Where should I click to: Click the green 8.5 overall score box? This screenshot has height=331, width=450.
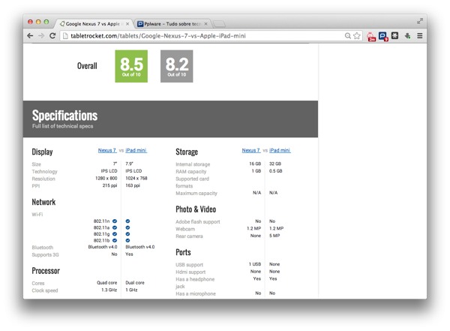click(x=131, y=66)
